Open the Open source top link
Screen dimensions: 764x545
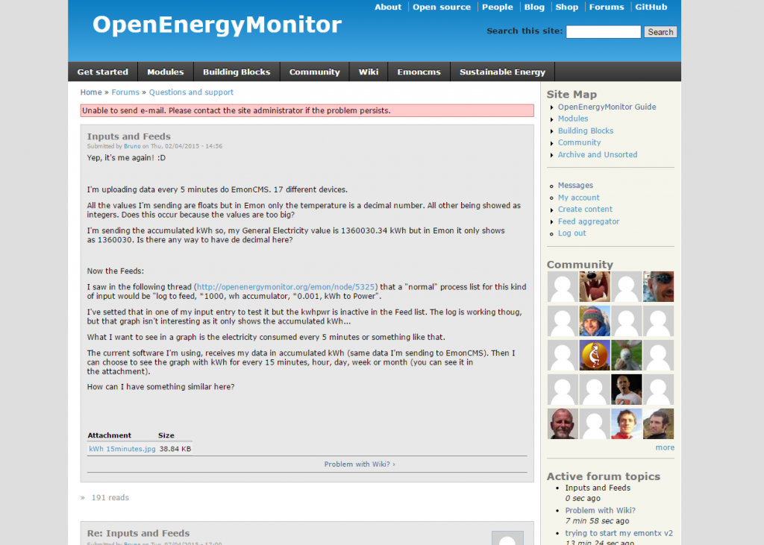click(x=442, y=7)
